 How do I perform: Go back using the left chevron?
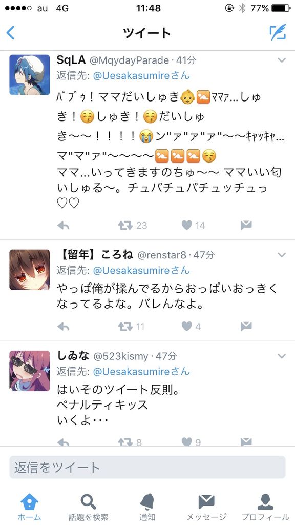pyautogui.click(x=11, y=33)
